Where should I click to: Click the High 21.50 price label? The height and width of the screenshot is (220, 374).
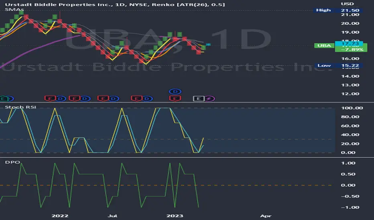tap(338, 10)
